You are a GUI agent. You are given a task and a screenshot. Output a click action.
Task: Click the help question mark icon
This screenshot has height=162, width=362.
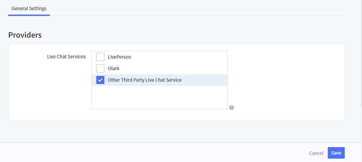[232, 107]
